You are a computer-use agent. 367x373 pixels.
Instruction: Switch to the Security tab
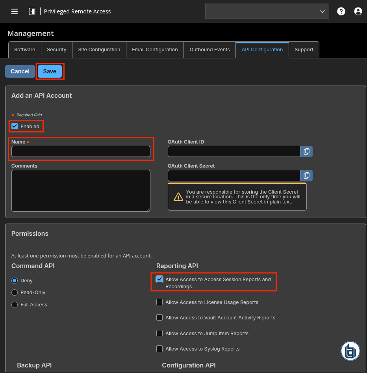[x=57, y=50]
